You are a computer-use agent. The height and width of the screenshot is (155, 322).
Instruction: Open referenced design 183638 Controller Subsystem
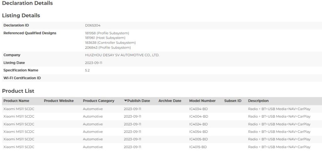click(110, 43)
